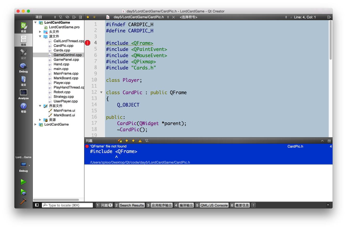Go back in editor navigation history
347x229 pixels.
coord(88,17)
